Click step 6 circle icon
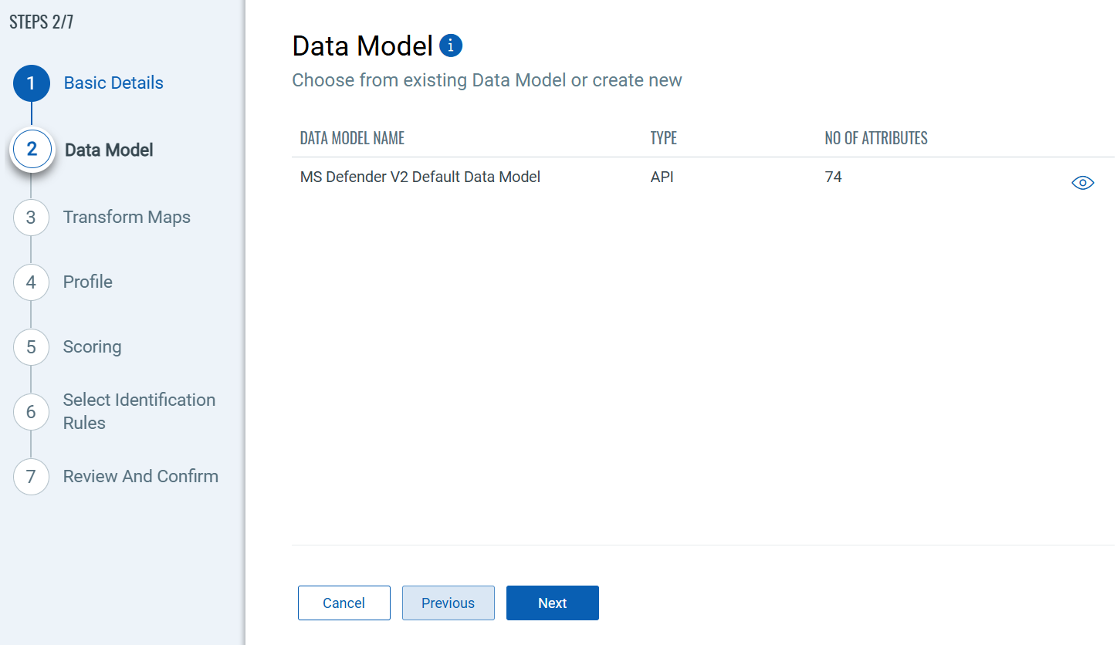Screen dimensions: 1117x645 click(x=31, y=412)
